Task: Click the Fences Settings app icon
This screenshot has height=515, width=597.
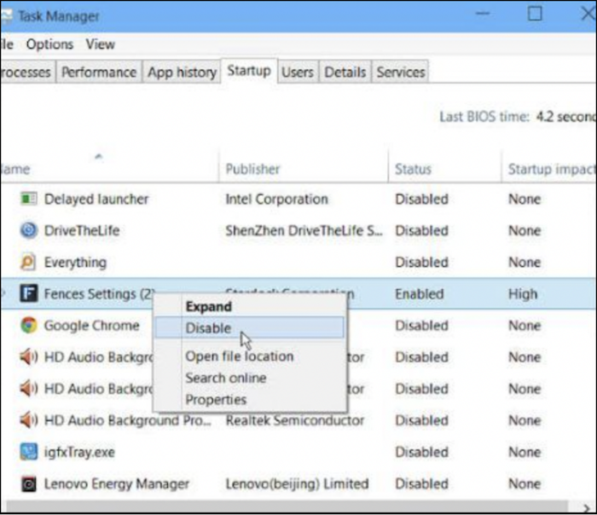Action: pyautogui.click(x=29, y=293)
